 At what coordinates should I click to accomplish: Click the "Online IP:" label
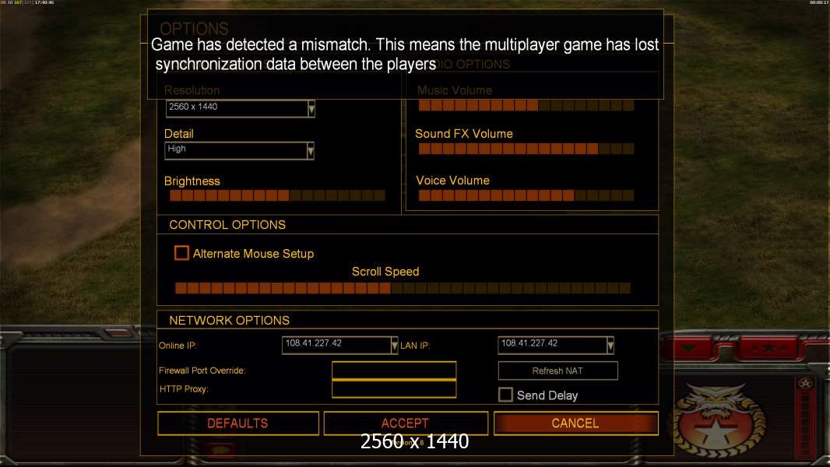pos(178,346)
